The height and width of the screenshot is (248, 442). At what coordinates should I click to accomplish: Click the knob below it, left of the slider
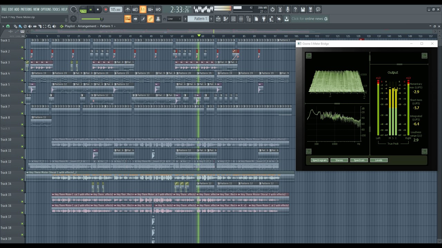coord(74,19)
